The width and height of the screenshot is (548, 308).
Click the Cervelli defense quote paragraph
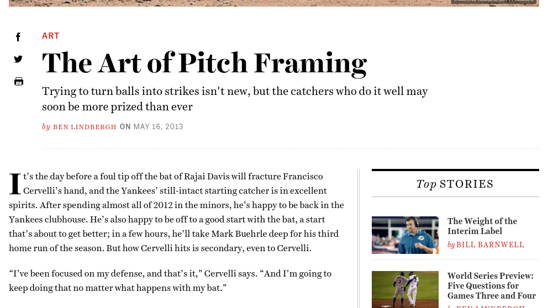tap(170, 281)
